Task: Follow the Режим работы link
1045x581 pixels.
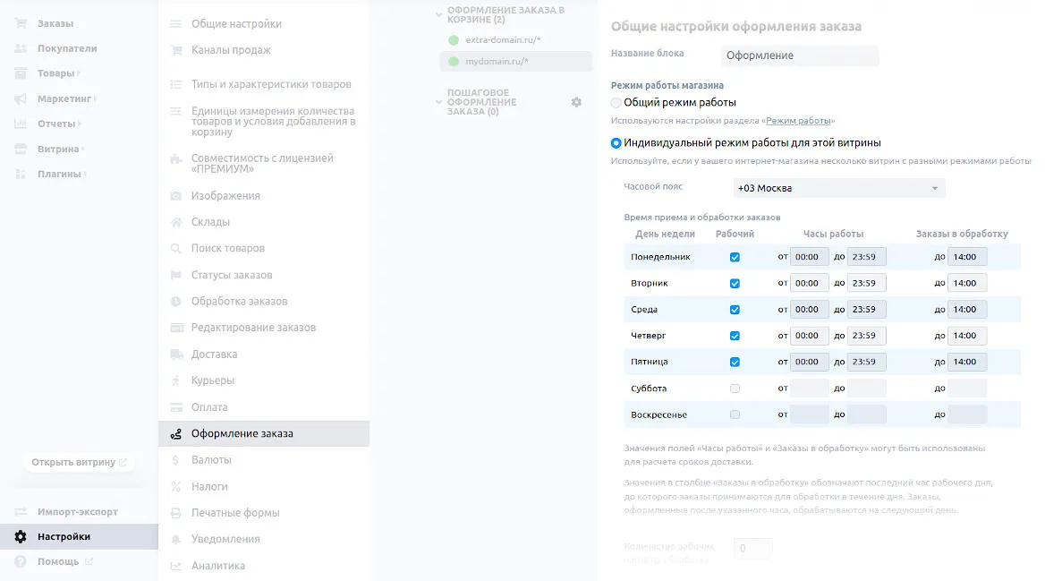Action: [798, 121]
